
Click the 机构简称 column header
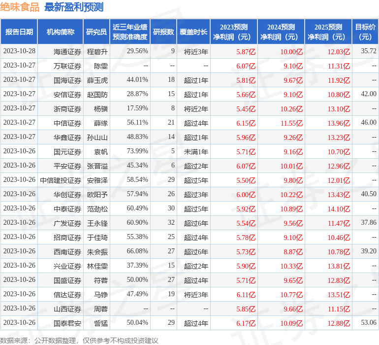tap(61, 32)
